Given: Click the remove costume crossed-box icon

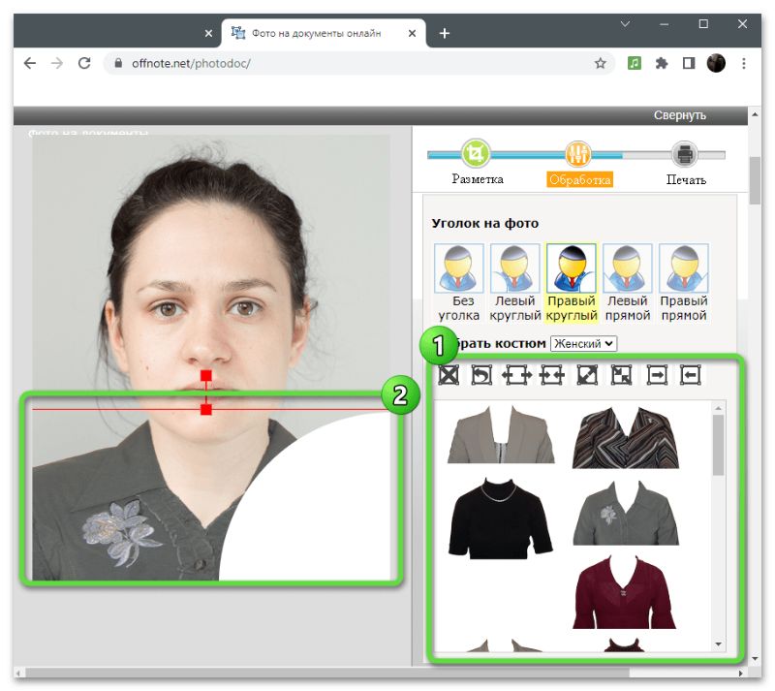Looking at the screenshot, I should pyautogui.click(x=448, y=374).
